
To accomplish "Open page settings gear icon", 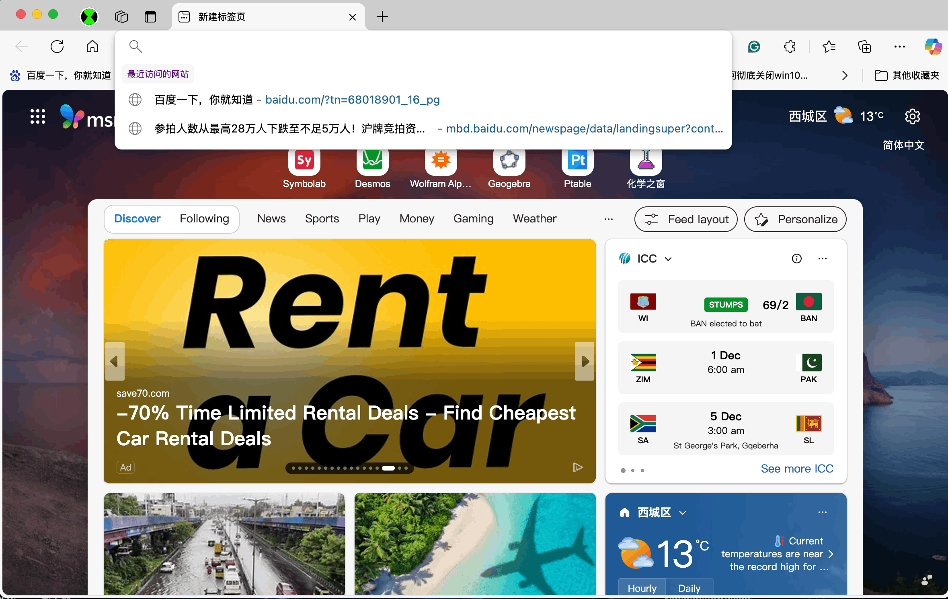I will [x=912, y=117].
